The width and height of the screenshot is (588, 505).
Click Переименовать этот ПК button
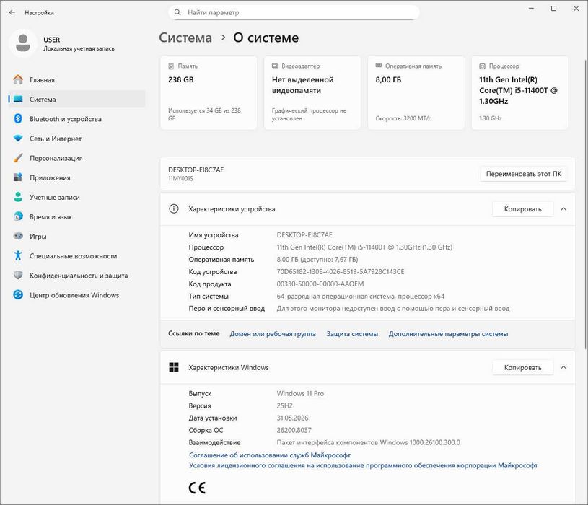click(x=524, y=174)
